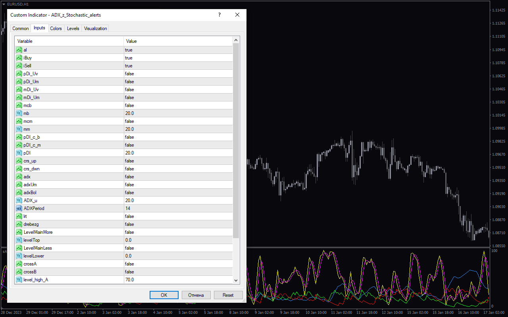This screenshot has width=508, height=317.
Task: Click the crs_dwn variable icon
Action: [x=19, y=169]
